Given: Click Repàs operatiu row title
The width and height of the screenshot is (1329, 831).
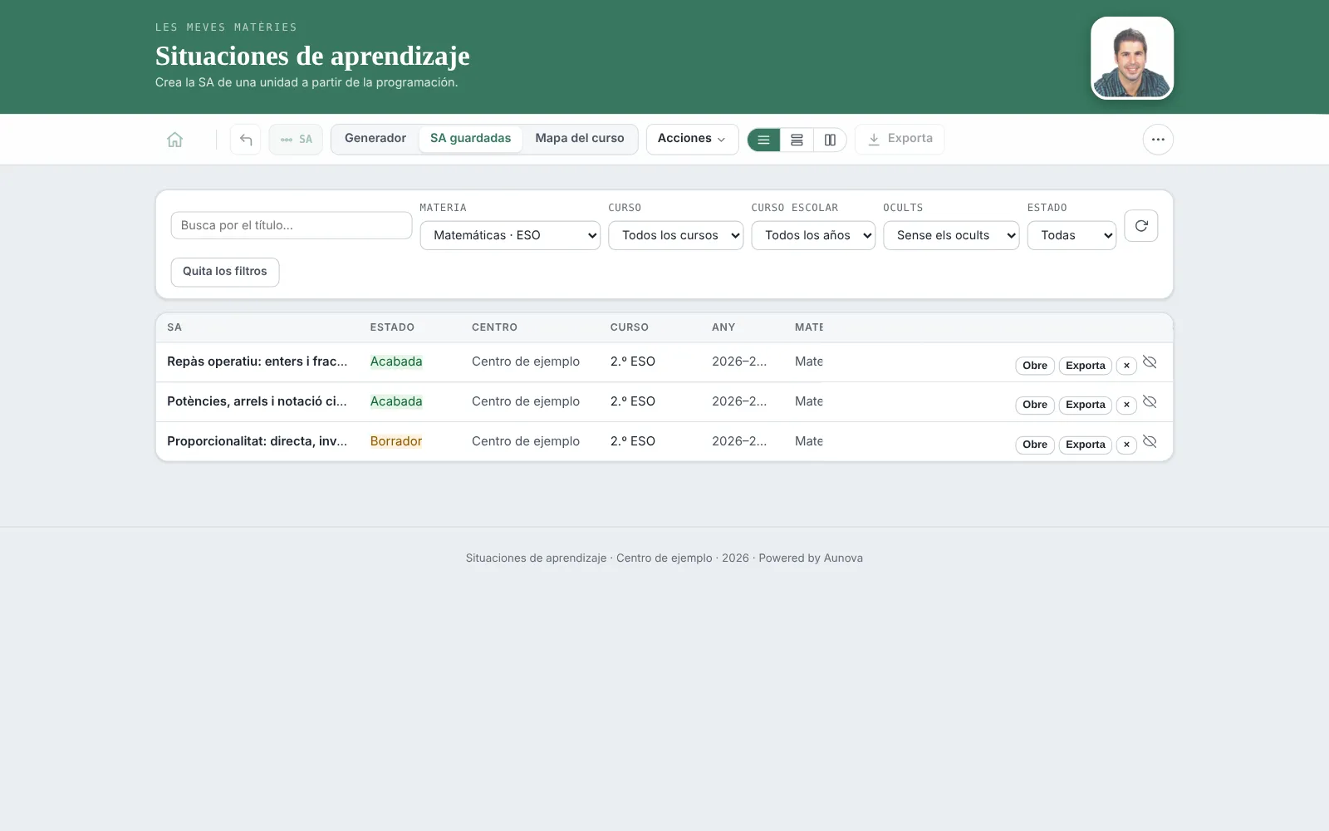Looking at the screenshot, I should pos(257,361).
